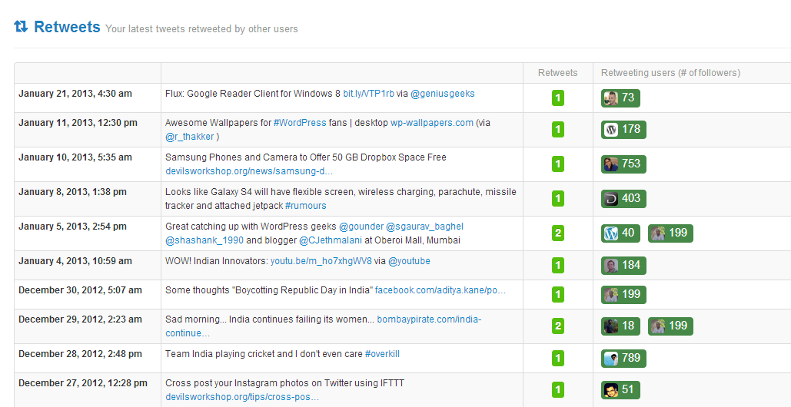Click retweet count badge for January 5 tweet
The height and width of the screenshot is (407, 791).
point(558,233)
